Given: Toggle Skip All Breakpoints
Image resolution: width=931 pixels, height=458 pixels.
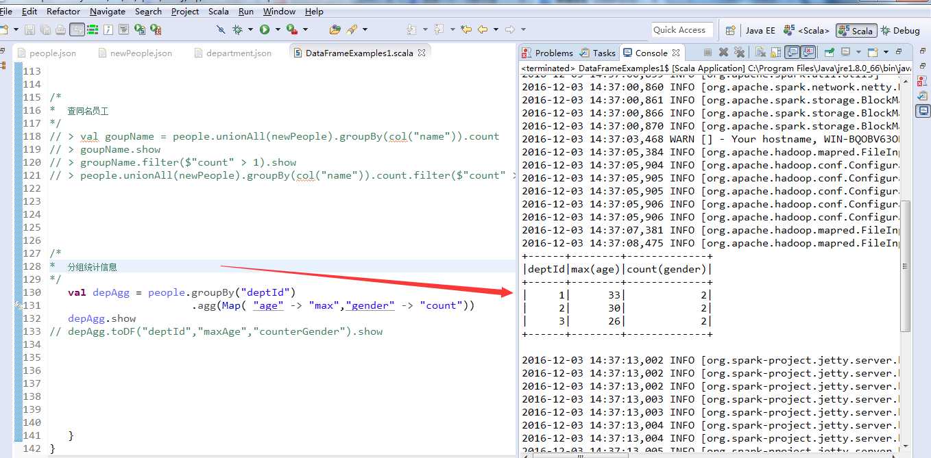Looking at the screenshot, I should point(221,29).
